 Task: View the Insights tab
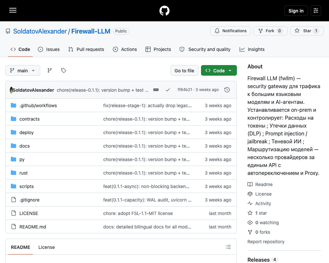tap(252, 49)
